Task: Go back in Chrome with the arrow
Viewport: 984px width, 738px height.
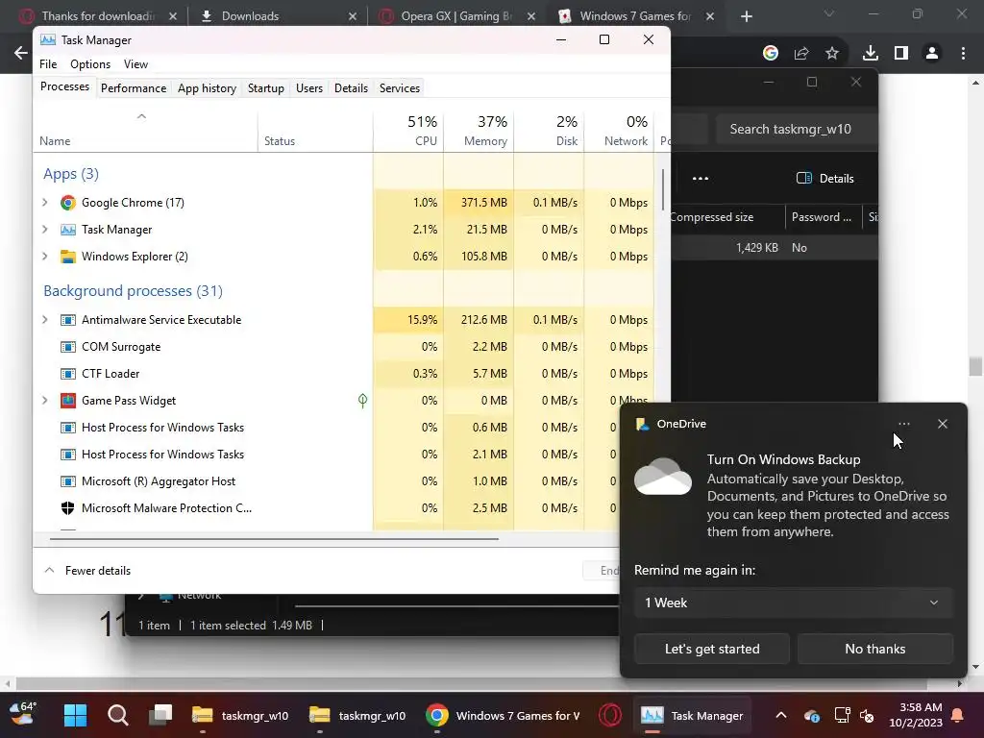Action: tap(21, 54)
